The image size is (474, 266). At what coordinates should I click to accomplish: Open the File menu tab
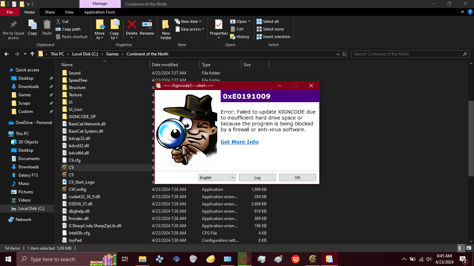tap(10, 12)
